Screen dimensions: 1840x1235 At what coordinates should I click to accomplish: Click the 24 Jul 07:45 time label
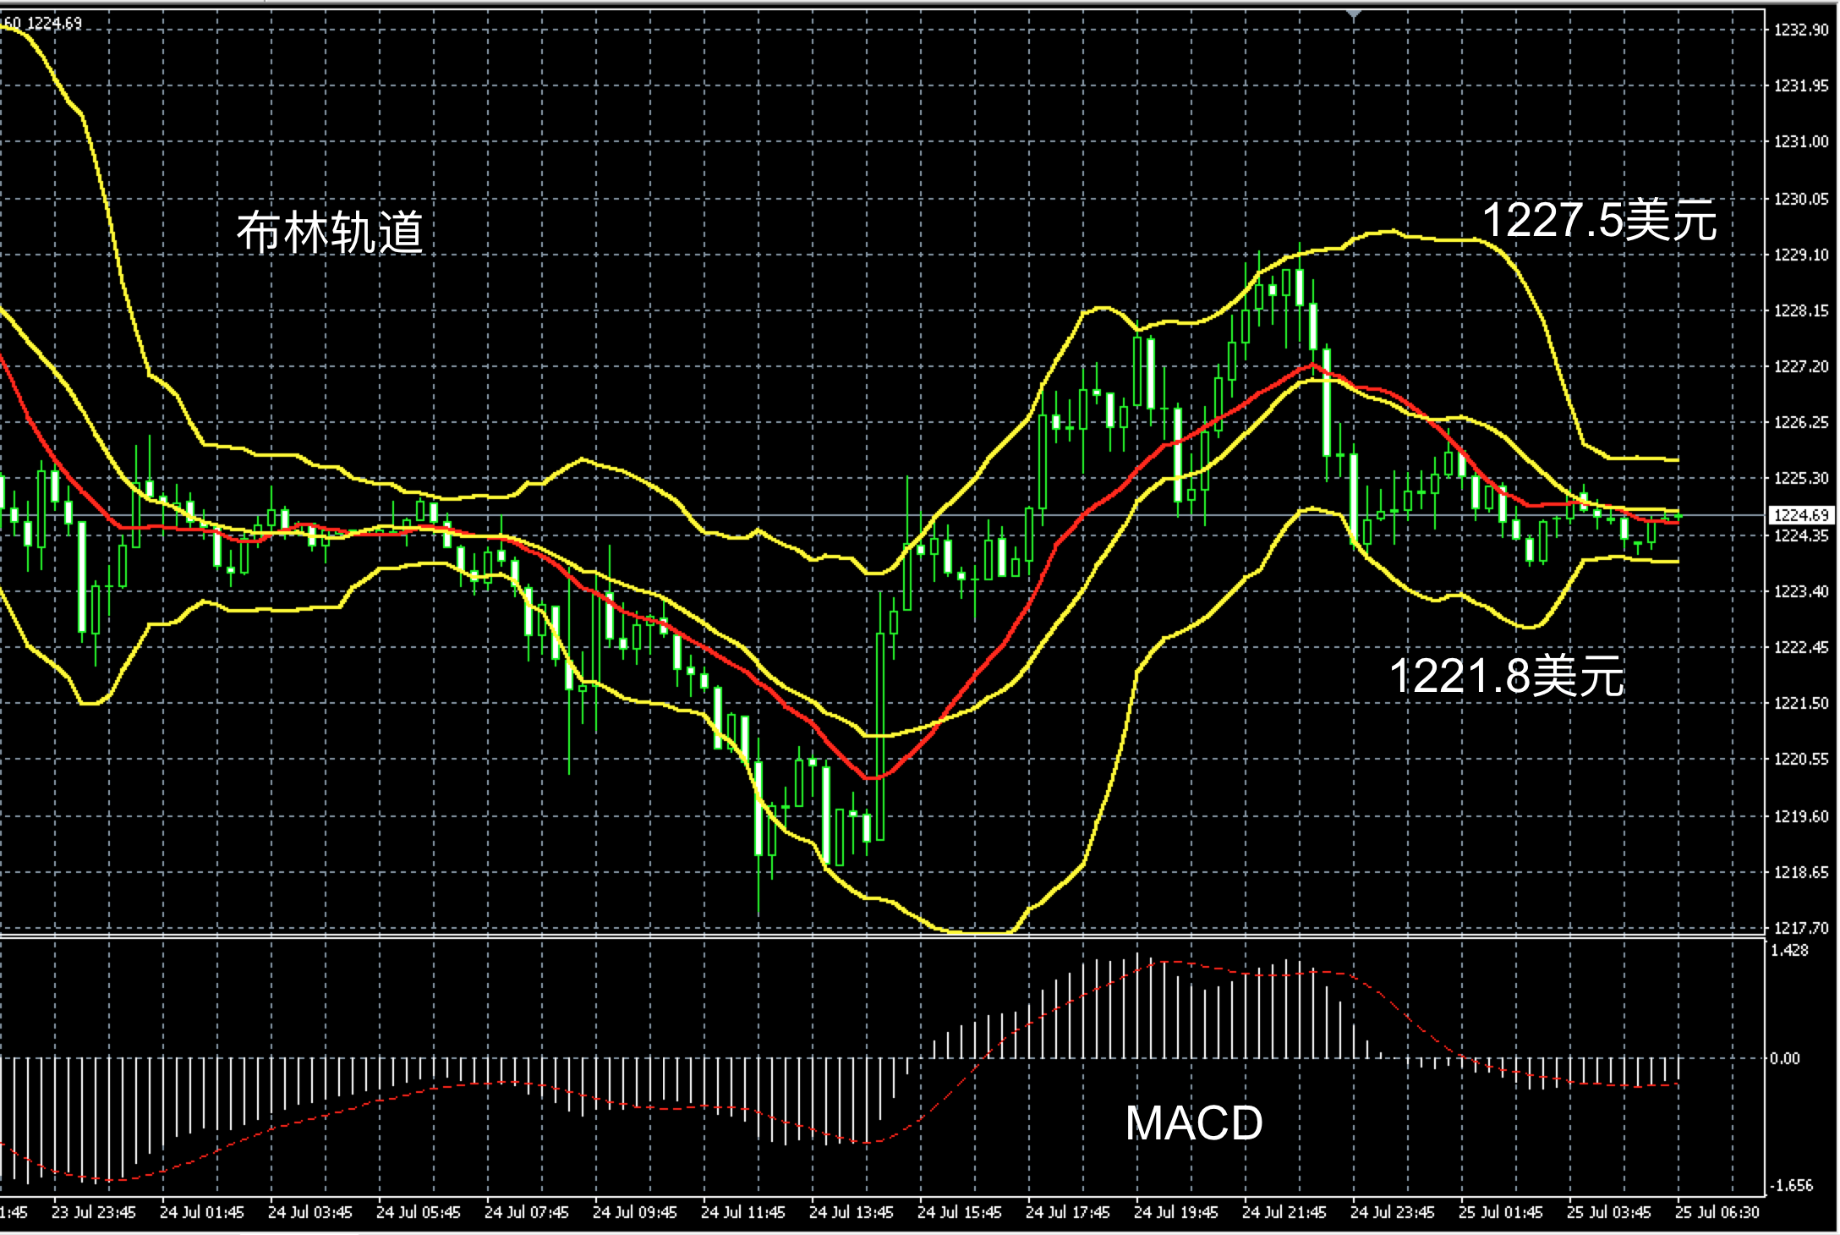point(526,1213)
